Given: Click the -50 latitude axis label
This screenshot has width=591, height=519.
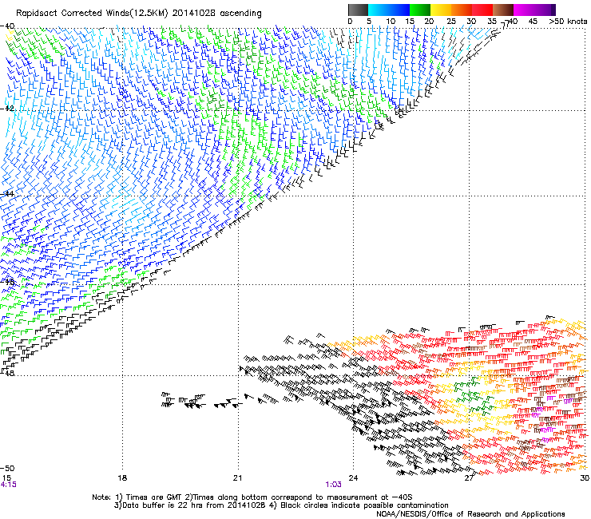Looking at the screenshot, I should coord(7,468).
